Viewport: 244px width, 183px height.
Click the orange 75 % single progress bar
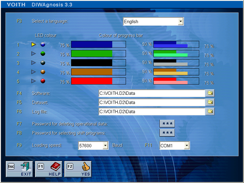point(98,72)
